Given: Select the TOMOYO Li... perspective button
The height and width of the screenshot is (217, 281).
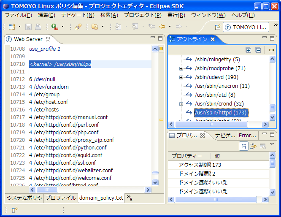Looking at the screenshot, I should (246, 27).
